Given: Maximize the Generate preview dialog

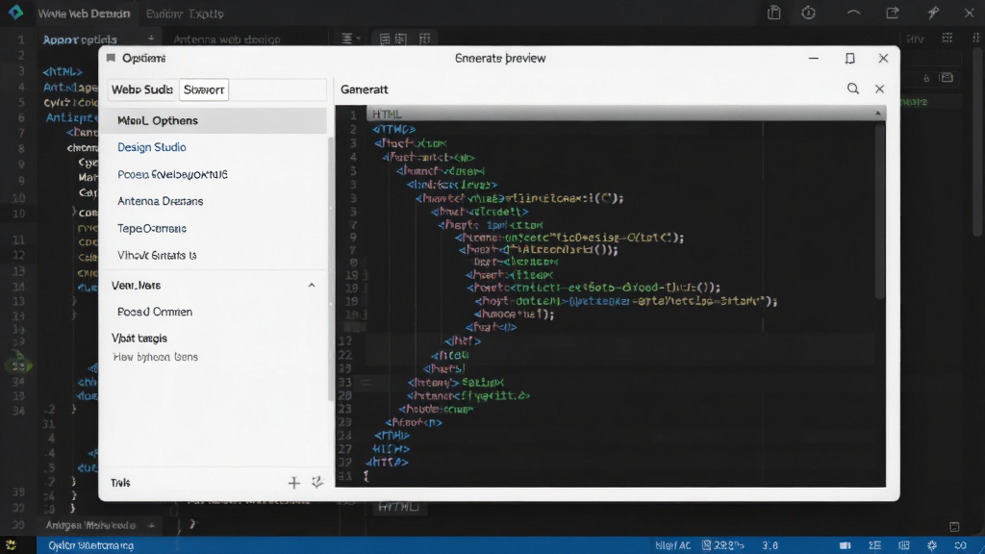Looking at the screenshot, I should (x=850, y=59).
